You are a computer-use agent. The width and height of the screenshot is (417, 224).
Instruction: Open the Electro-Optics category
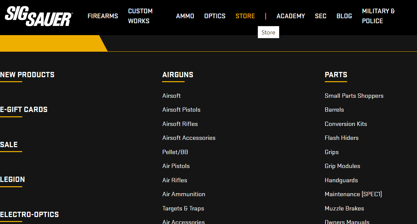(30, 215)
